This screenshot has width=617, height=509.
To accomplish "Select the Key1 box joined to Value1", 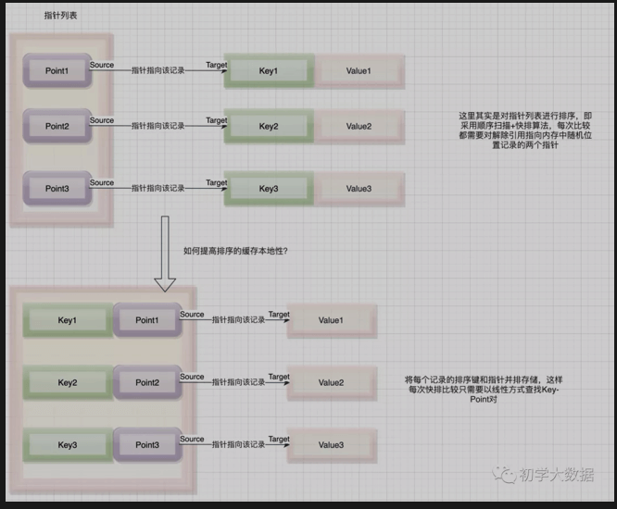I will click(x=269, y=70).
